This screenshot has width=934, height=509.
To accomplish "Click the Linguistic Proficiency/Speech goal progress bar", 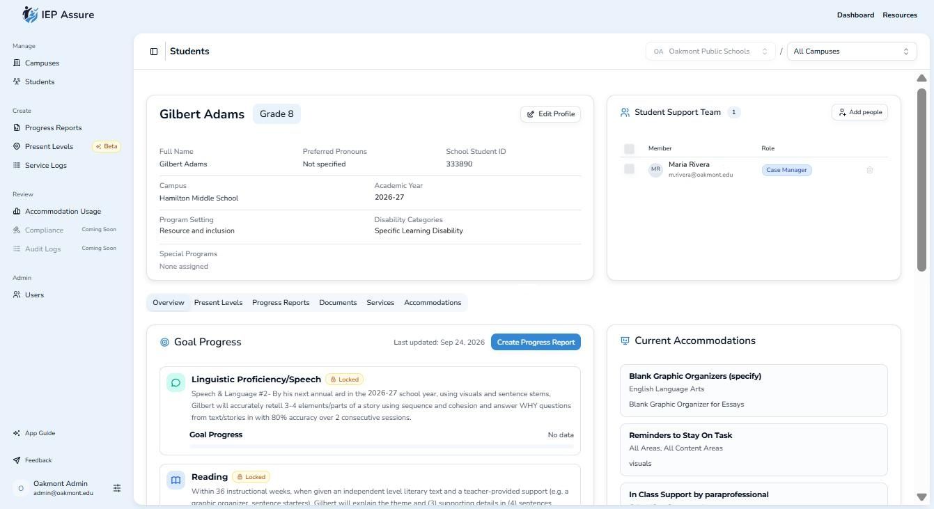I will click(382, 446).
